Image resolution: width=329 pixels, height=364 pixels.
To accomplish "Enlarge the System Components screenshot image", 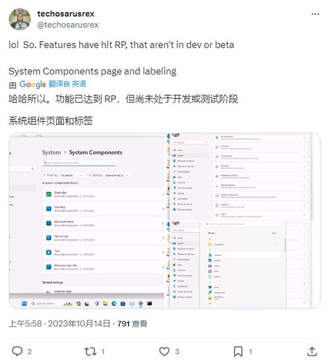I will 88,220.
